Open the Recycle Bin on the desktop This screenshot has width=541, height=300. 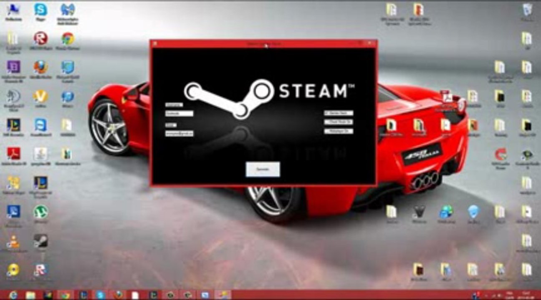click(527, 9)
